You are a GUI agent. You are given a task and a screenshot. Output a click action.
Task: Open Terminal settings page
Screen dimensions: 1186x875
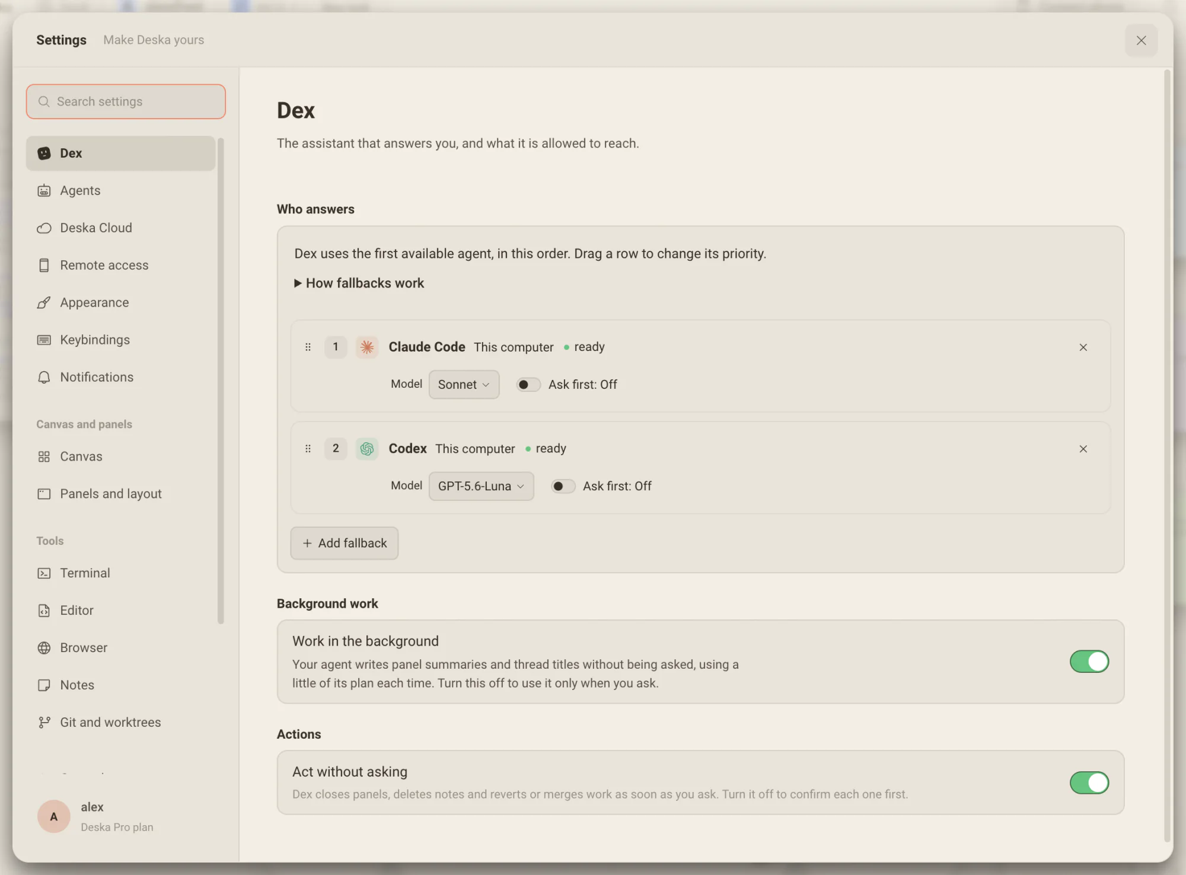point(120,573)
